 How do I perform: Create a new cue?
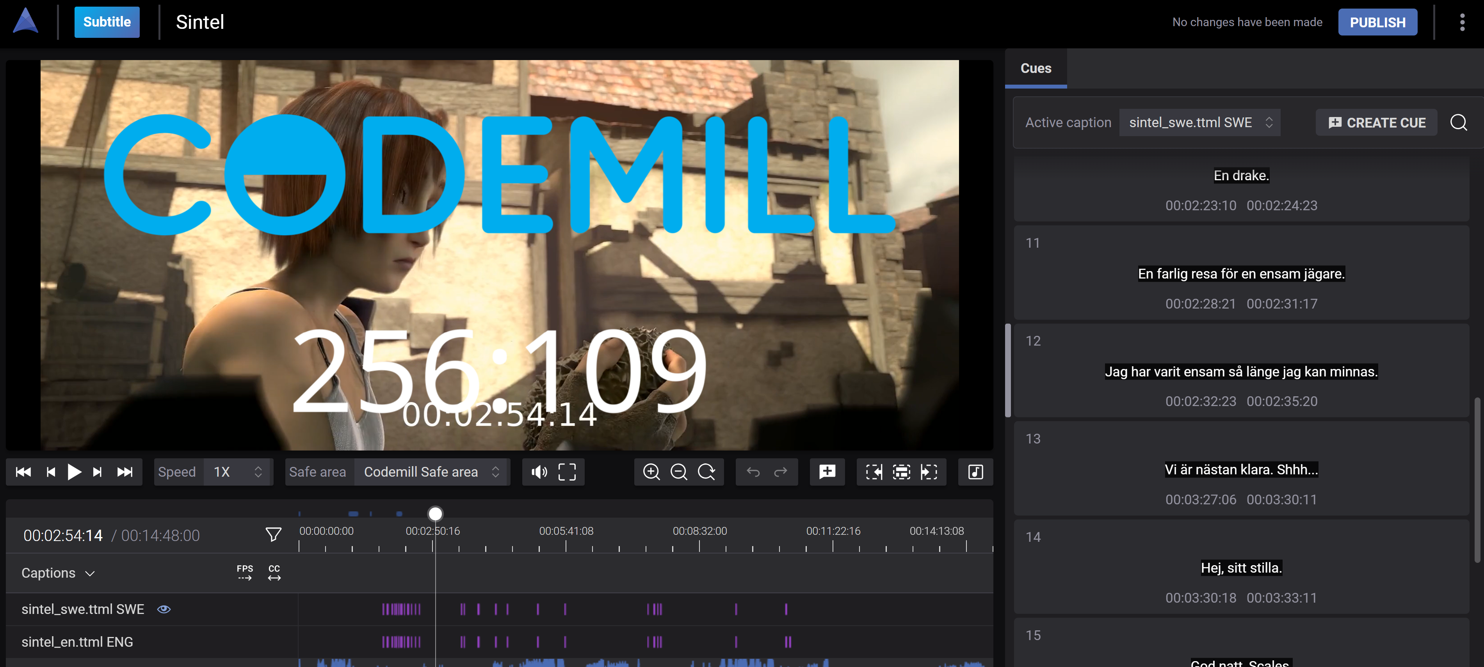(x=1376, y=122)
